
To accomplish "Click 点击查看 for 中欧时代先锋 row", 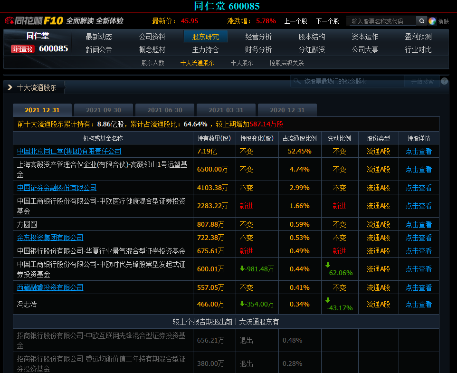I will pyautogui.click(x=419, y=269).
